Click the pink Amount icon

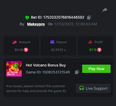[x=14, y=42]
